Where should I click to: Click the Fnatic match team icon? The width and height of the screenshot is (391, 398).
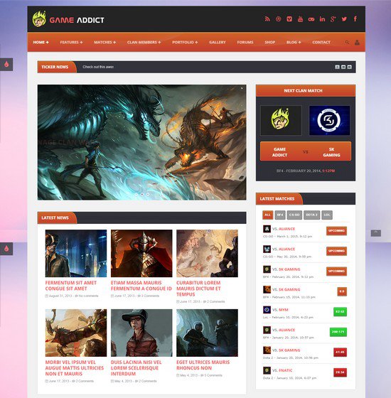tap(267, 370)
